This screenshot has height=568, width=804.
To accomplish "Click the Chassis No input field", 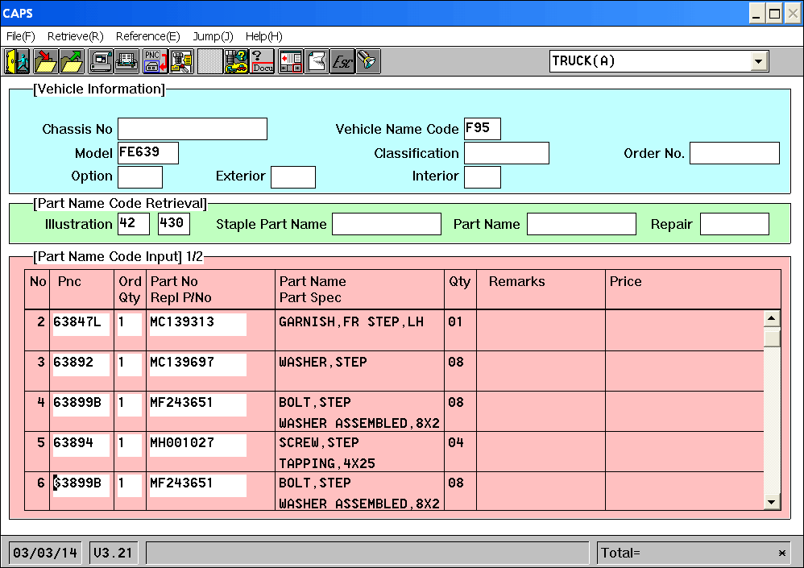I will point(193,129).
